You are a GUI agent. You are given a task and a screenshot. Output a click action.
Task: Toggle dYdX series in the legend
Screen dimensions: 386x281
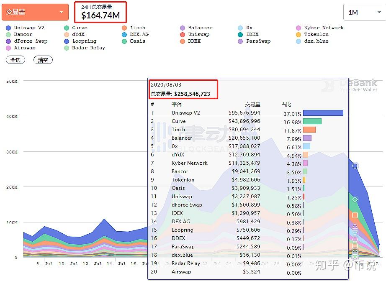click(x=75, y=34)
